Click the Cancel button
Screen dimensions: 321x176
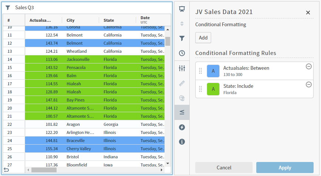coord(224,168)
